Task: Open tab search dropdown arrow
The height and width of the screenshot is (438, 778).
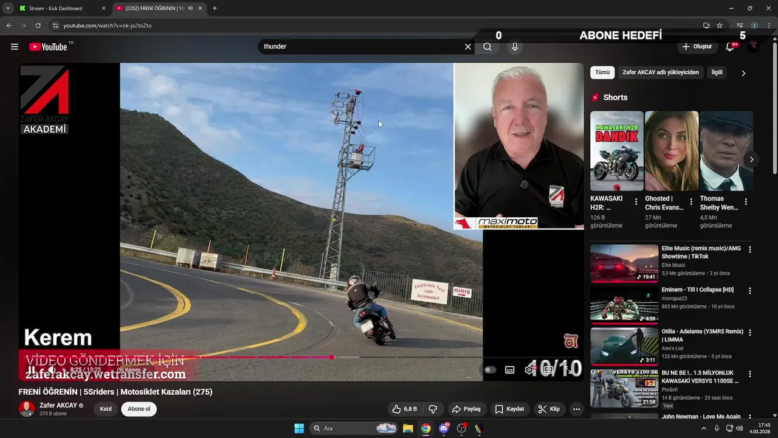Action: [8, 9]
